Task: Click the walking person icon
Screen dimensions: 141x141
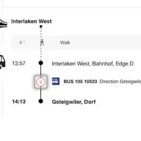Action: point(42,42)
